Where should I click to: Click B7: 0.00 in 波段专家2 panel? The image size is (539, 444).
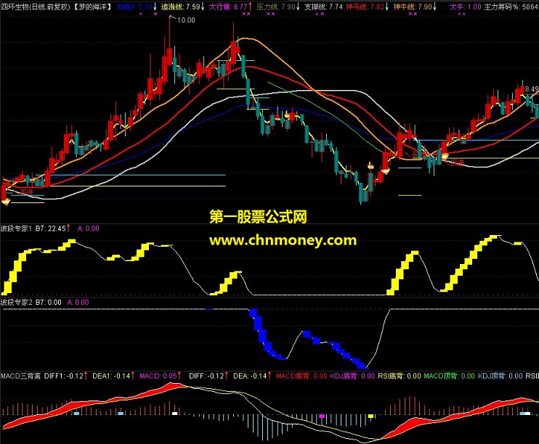click(x=49, y=303)
